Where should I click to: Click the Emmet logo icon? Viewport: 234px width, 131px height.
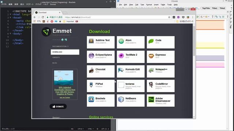click(46, 32)
